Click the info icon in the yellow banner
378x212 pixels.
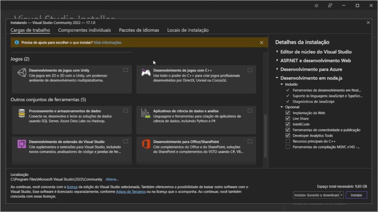17,42
